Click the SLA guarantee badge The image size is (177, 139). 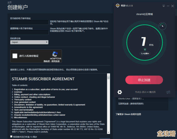(145, 53)
